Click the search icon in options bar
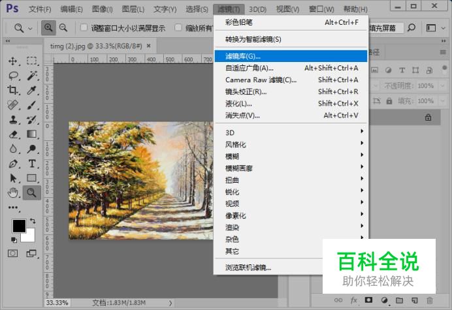Image resolution: width=452 pixels, height=310 pixels. click(412, 27)
